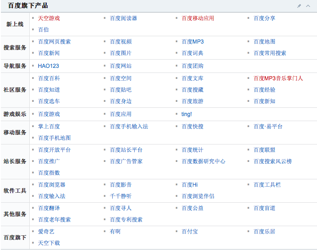The height and width of the screenshot is (250, 317).
Task: Select 百度网页搜索
Action: [55, 42]
